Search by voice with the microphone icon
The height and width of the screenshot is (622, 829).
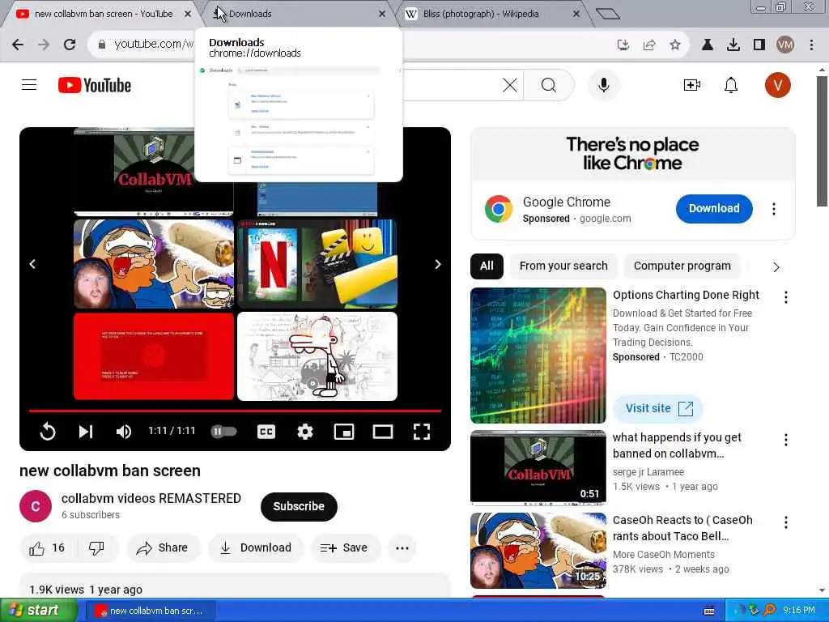(x=603, y=85)
